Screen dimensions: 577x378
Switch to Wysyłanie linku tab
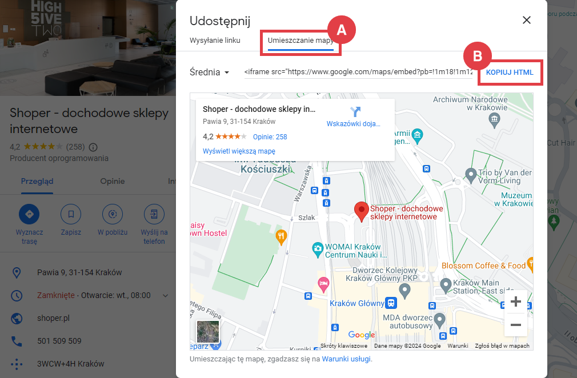pos(215,41)
